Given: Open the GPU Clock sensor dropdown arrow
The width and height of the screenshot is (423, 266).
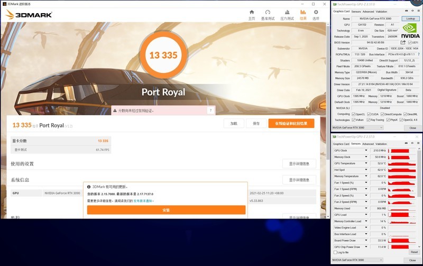Looking at the screenshot, I should [366, 150].
